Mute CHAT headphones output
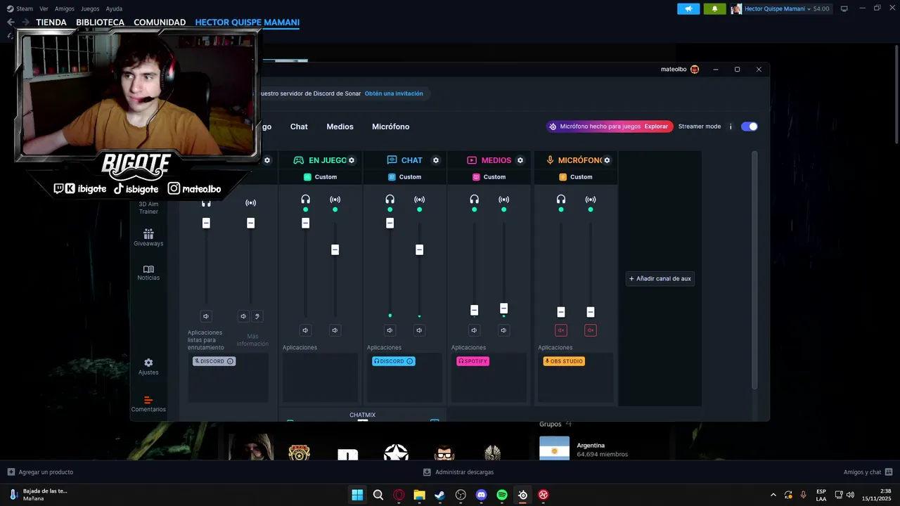The height and width of the screenshot is (506, 900). [x=390, y=330]
